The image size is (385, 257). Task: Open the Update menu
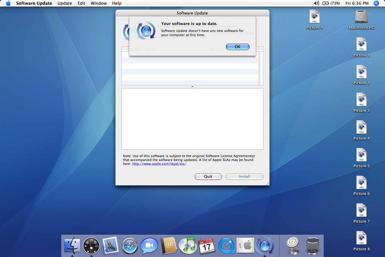coord(65,3)
